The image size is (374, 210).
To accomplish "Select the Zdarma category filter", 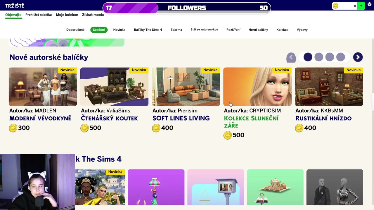I will 176,30.
